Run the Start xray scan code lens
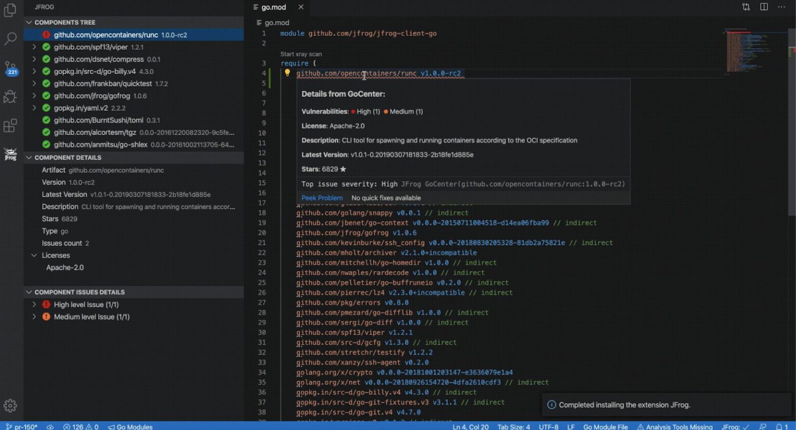Screen dimensions: 796x430 (301, 53)
